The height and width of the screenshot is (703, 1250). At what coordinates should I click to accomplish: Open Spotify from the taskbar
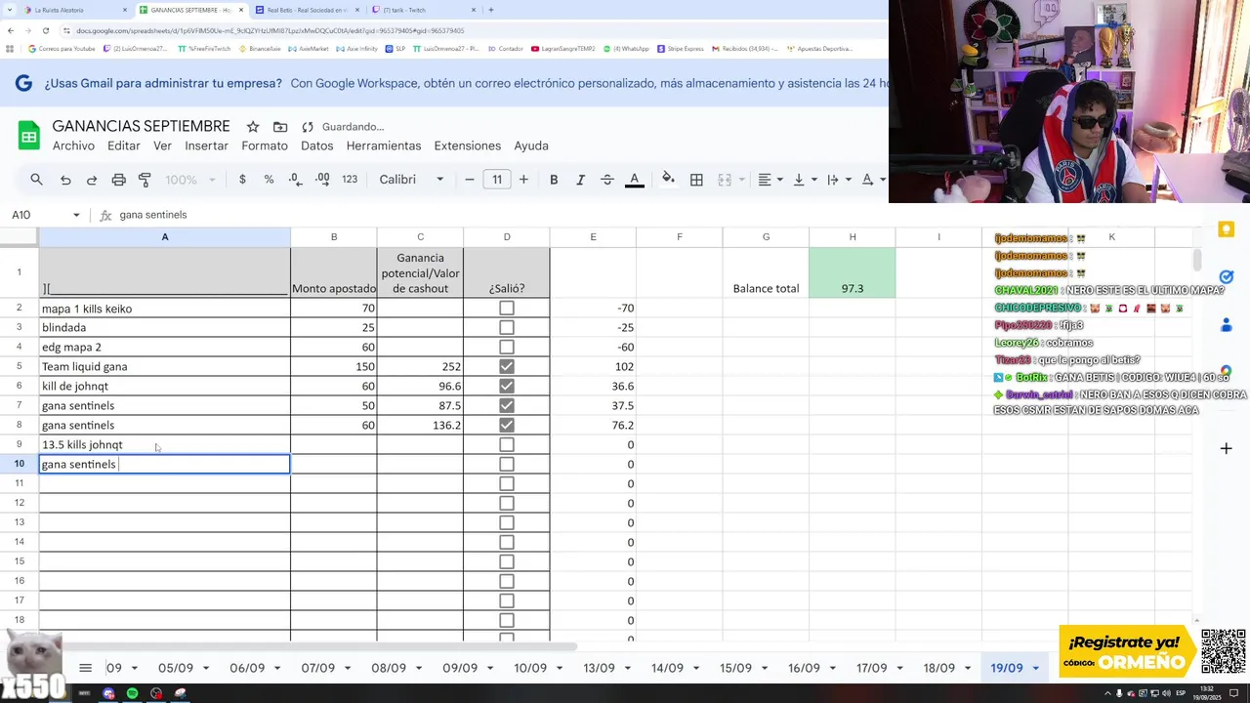(132, 693)
